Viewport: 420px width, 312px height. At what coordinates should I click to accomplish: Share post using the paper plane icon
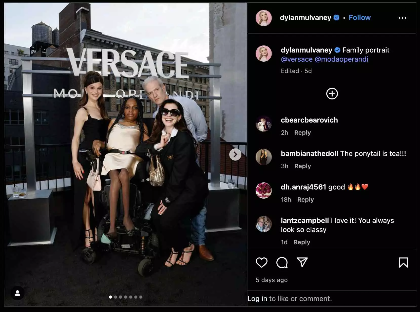point(302,262)
